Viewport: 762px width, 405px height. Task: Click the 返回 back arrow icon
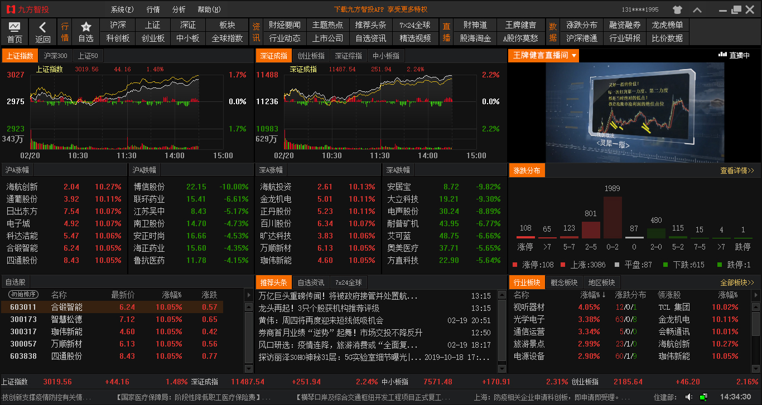coord(43,27)
